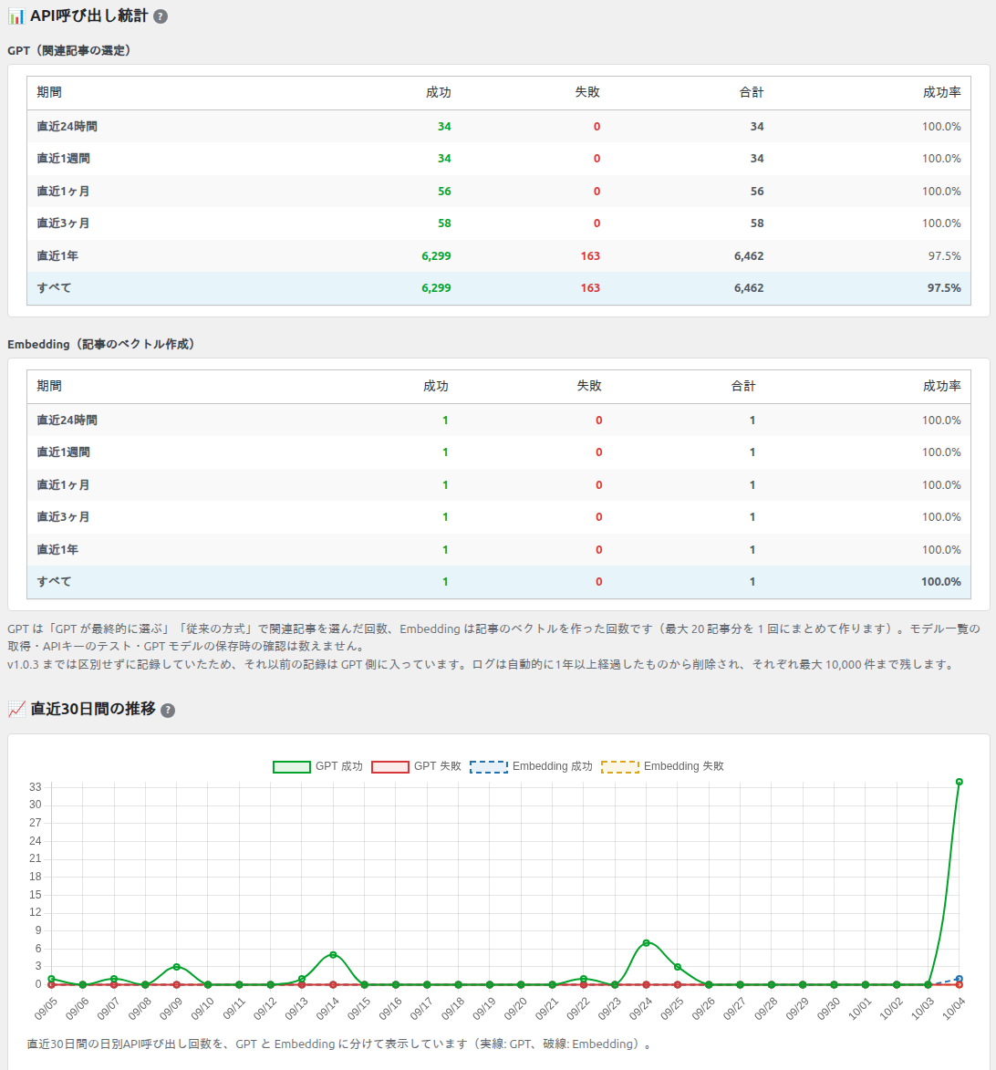Click red GPT 失敗 legend swatch

(x=390, y=767)
